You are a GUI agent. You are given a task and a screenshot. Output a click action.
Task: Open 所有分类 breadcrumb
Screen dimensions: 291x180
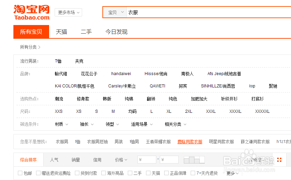pyautogui.click(x=30, y=47)
